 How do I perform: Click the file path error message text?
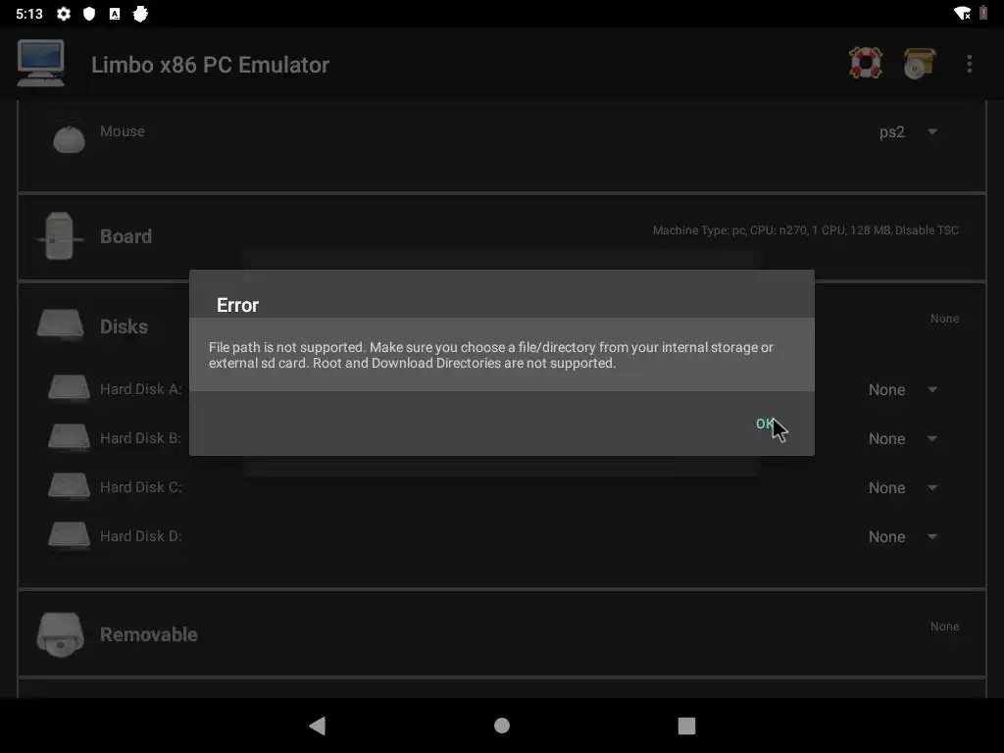pos(491,355)
